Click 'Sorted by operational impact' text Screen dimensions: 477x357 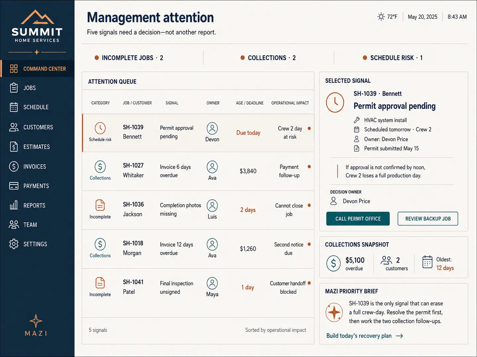point(276,330)
